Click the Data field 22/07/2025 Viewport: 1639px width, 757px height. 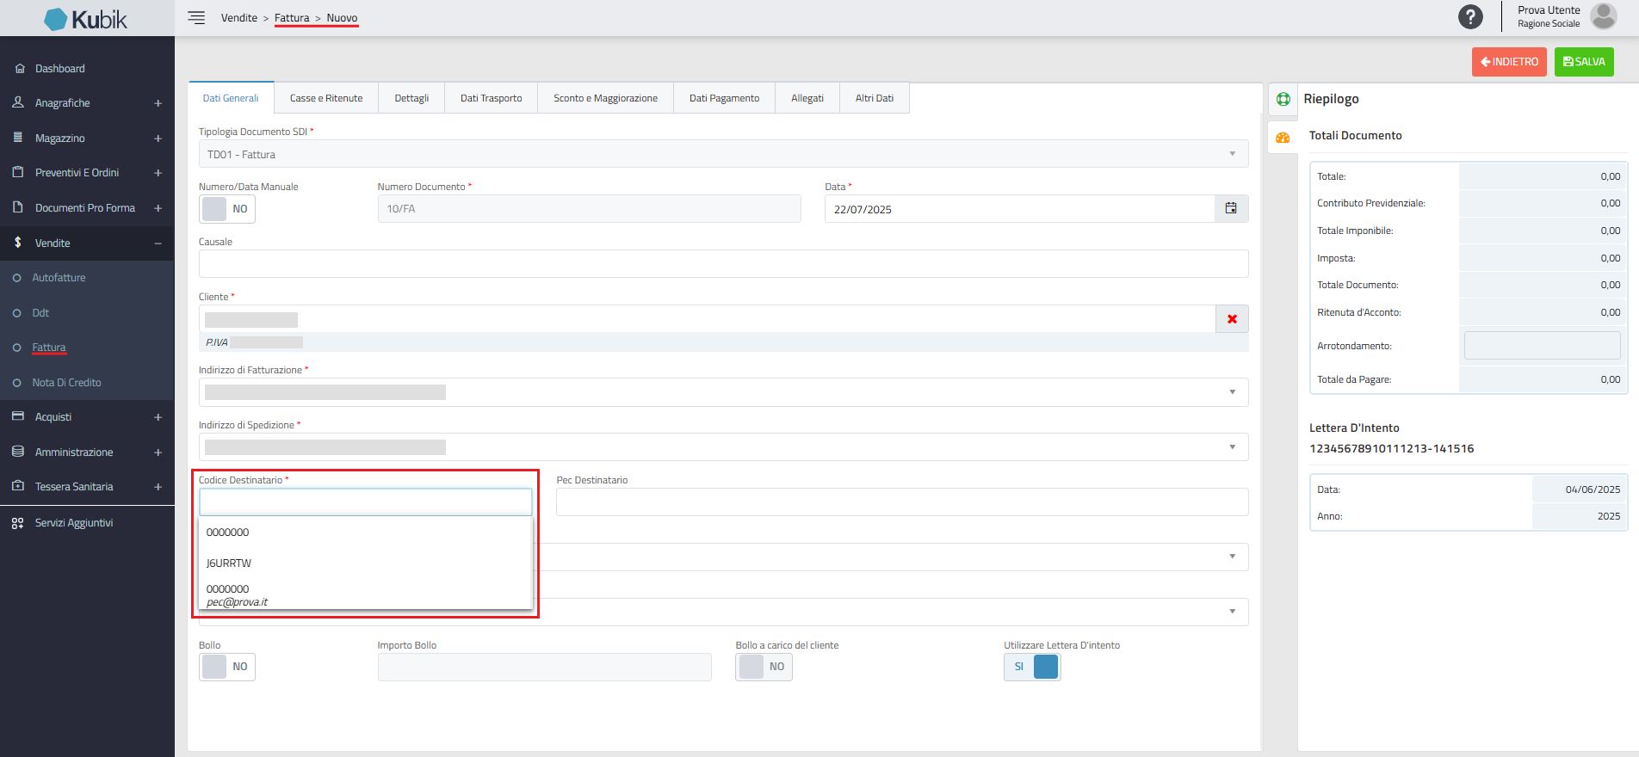coord(1019,209)
